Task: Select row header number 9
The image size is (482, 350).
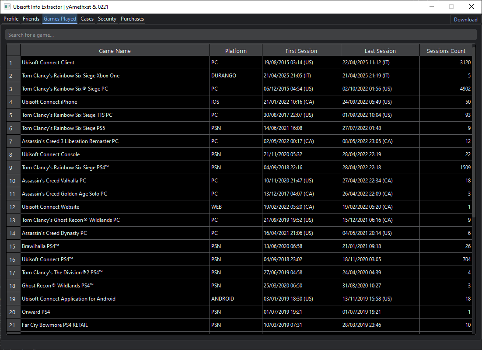Action: (x=13, y=167)
